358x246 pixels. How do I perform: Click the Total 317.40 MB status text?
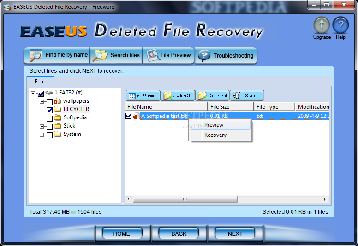coord(66,212)
